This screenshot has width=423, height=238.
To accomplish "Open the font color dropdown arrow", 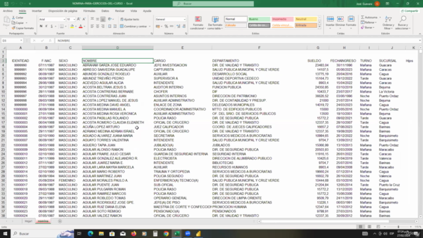I will point(85,26).
